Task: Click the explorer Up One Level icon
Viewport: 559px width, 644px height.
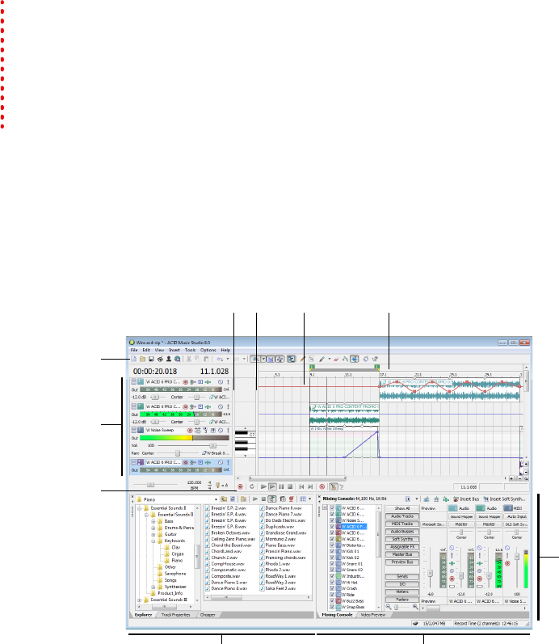Action: (224, 499)
